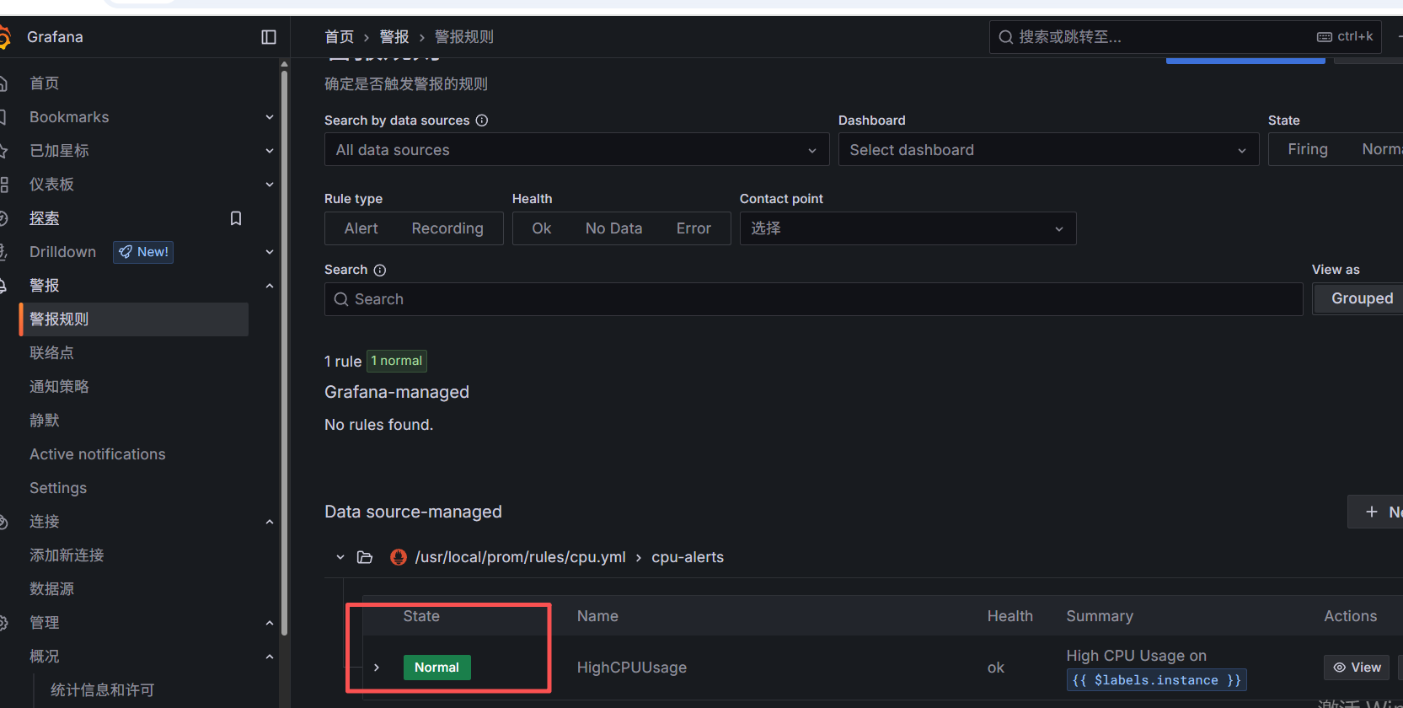Toggle the sidebar dock menu icon
The image size is (1403, 708).
coord(269,37)
